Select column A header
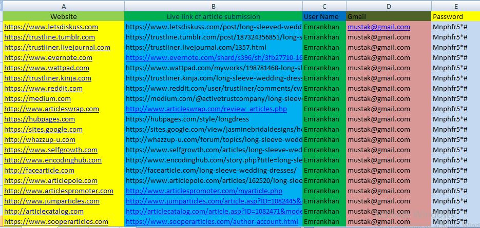 click(x=64, y=7)
